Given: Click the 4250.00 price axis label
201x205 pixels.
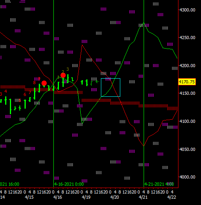Looking at the screenshot, I should pyautogui.click(x=187, y=38).
